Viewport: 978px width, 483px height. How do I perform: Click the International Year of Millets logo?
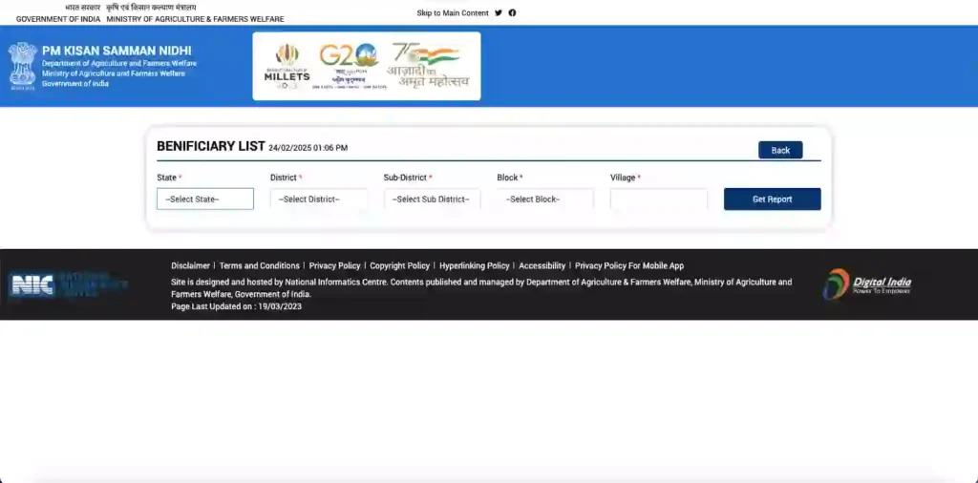coord(287,66)
